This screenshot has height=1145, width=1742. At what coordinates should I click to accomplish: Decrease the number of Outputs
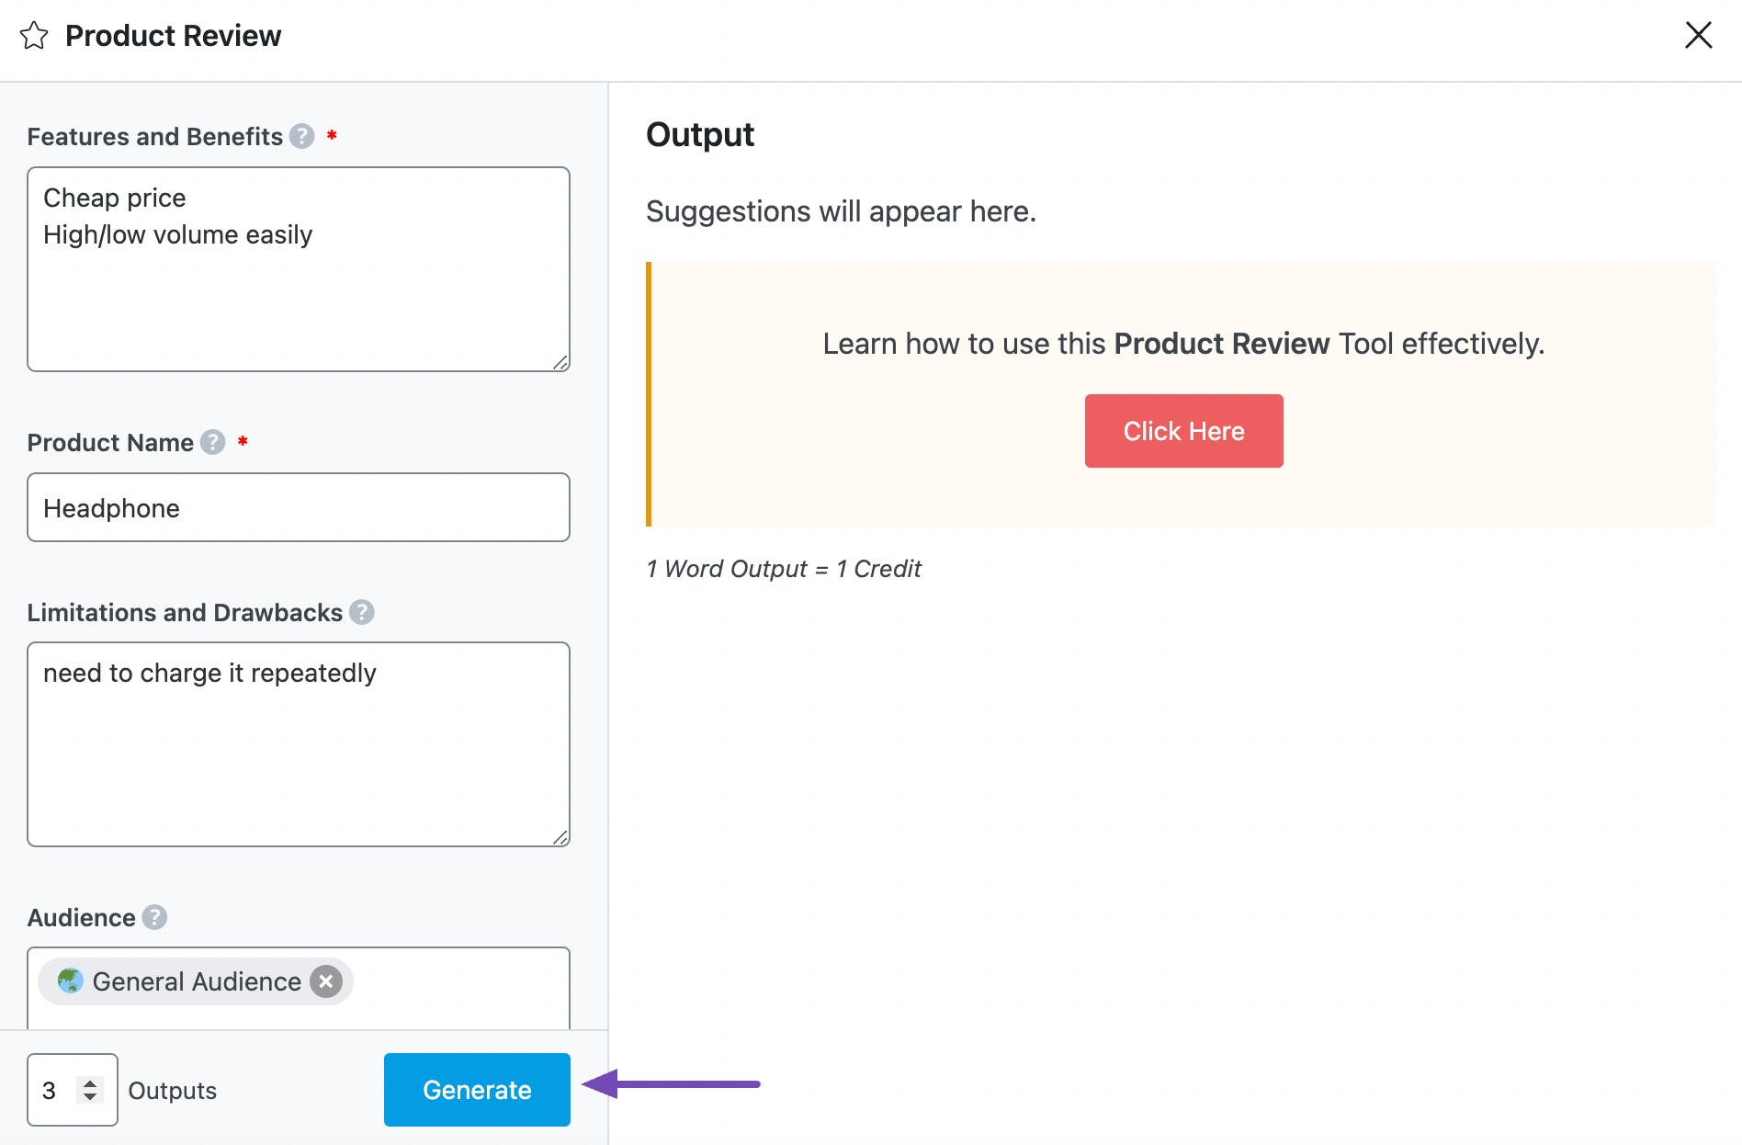click(88, 1098)
